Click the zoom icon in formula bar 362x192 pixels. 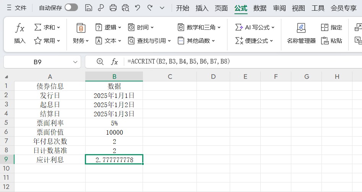click(x=100, y=62)
